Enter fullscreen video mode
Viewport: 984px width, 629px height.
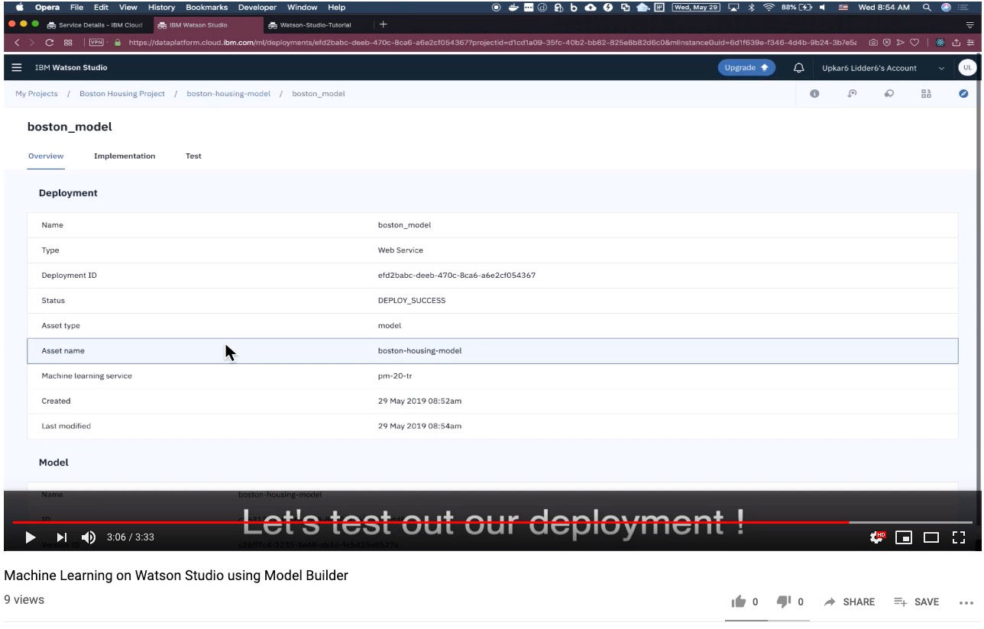point(959,537)
